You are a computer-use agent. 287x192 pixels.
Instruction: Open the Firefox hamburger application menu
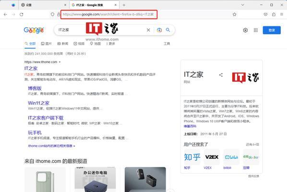(282, 14)
